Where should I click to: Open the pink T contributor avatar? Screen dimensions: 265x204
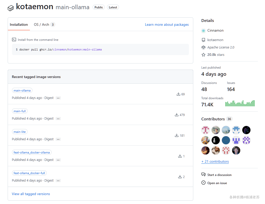pos(206,130)
